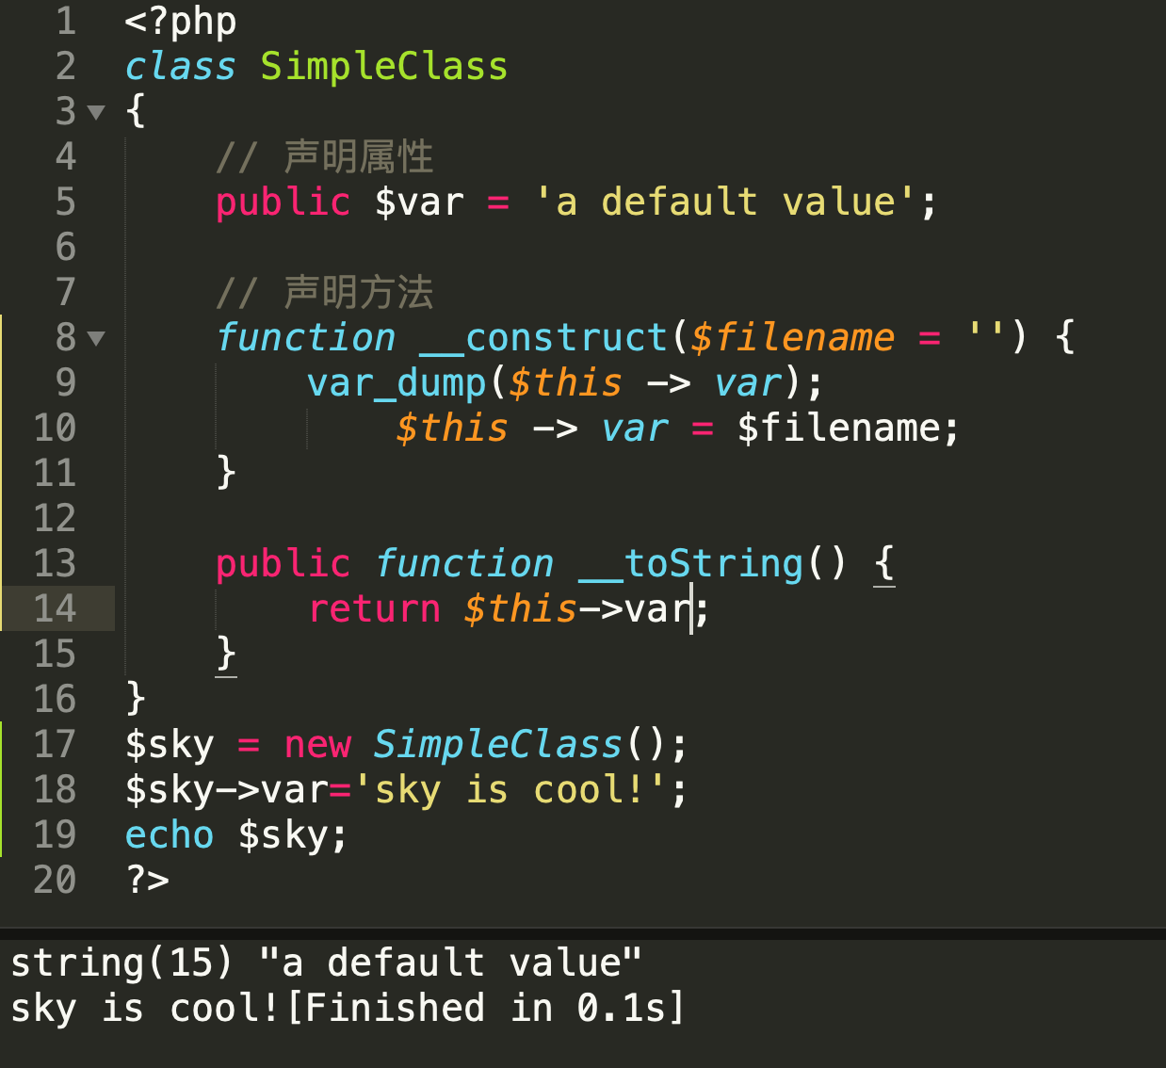Click the return keyword on line 14
1166x1068 pixels.
(374, 609)
